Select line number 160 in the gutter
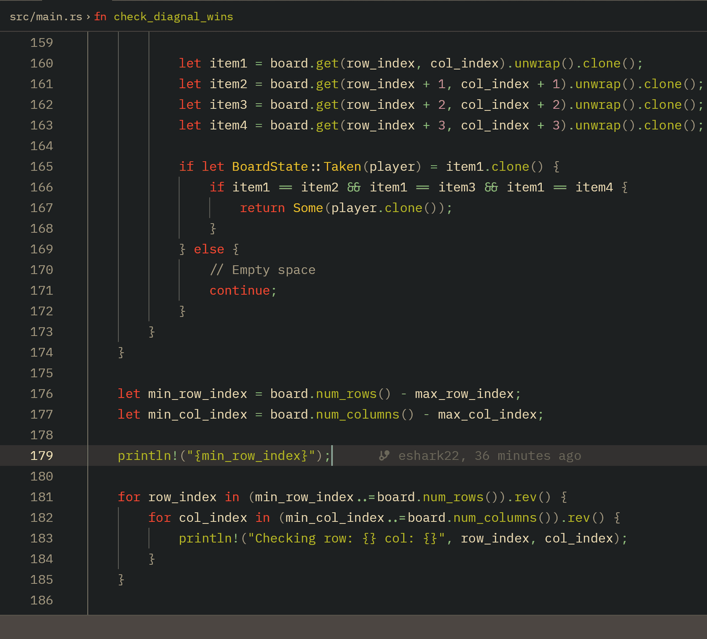Screen dimensions: 707x639 [x=41, y=64]
